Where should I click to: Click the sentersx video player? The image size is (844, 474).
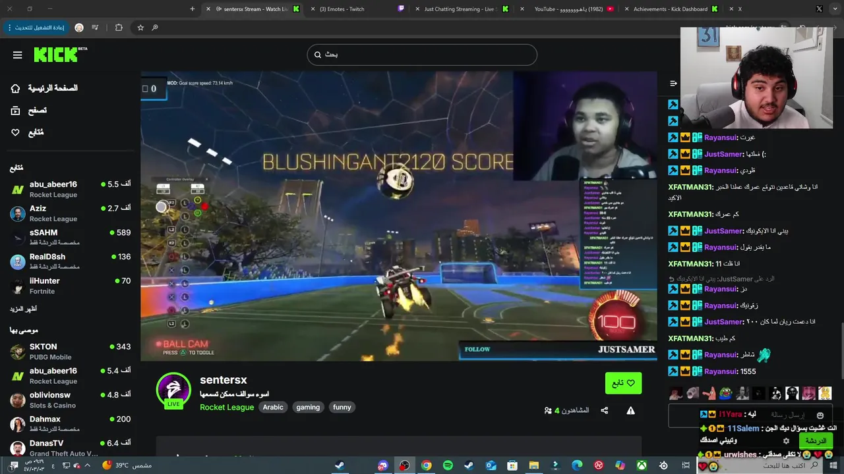[x=398, y=216]
